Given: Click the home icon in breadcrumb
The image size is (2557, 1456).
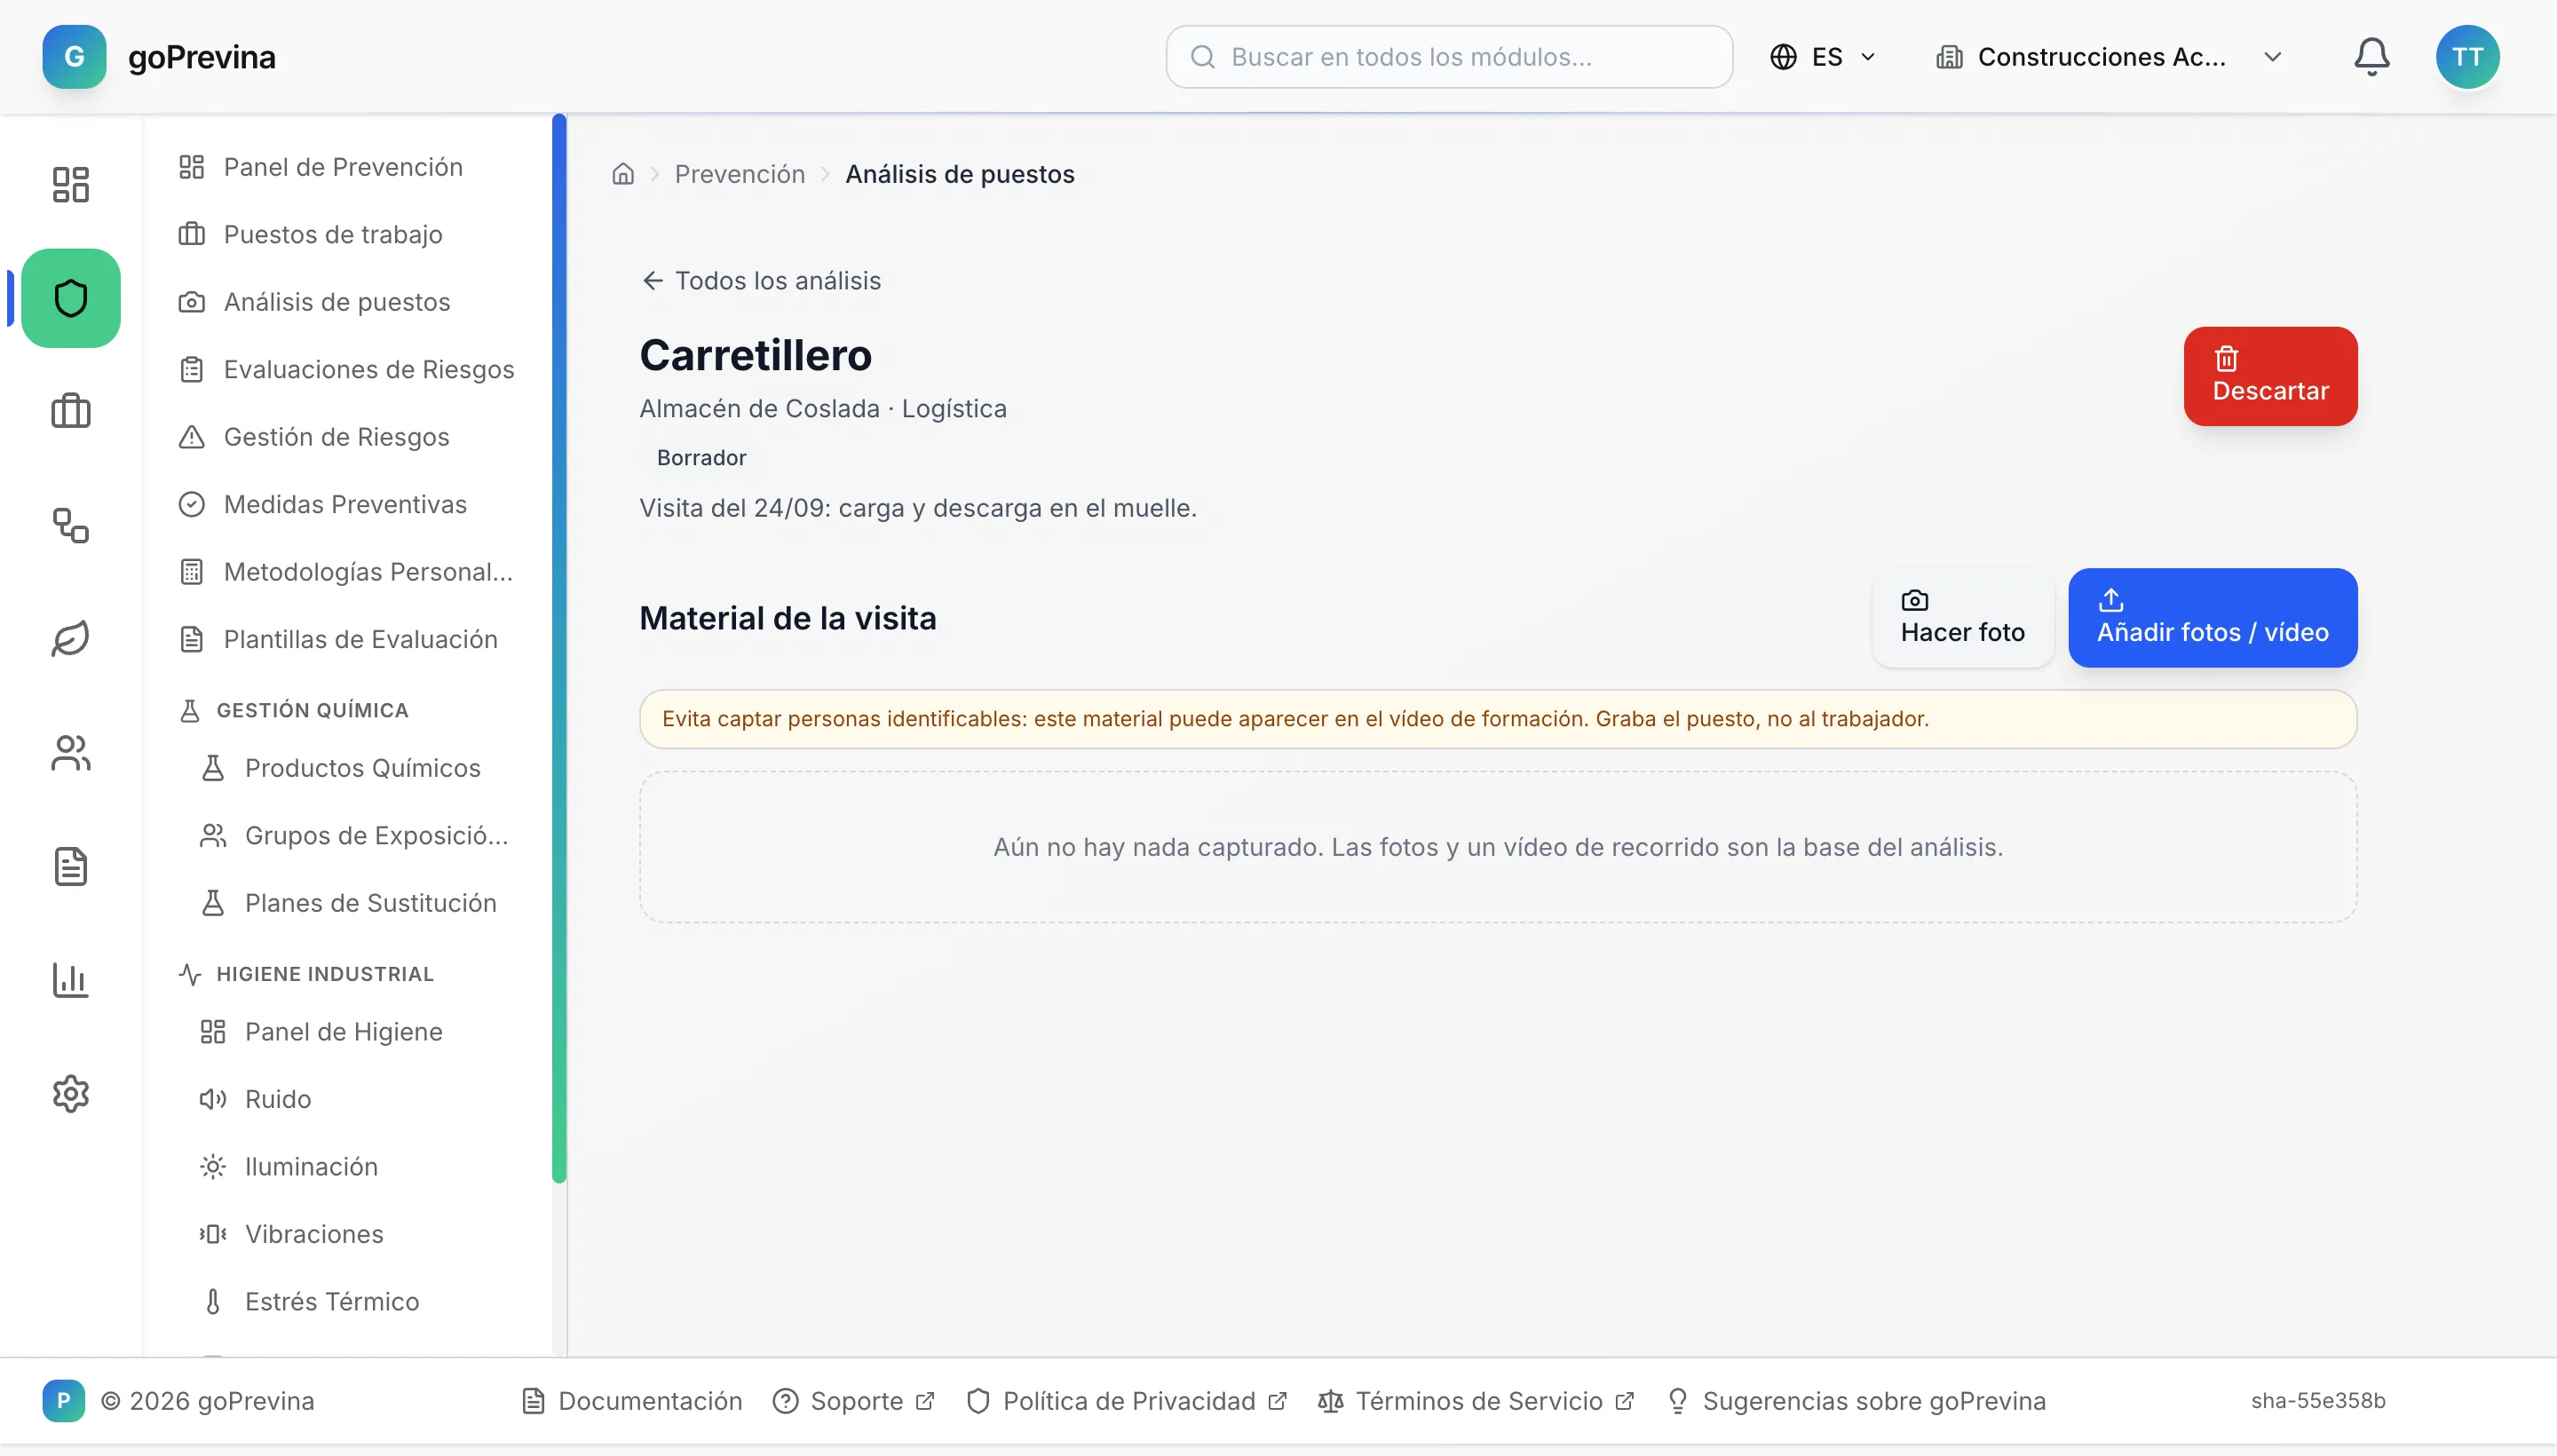Looking at the screenshot, I should click(x=623, y=174).
